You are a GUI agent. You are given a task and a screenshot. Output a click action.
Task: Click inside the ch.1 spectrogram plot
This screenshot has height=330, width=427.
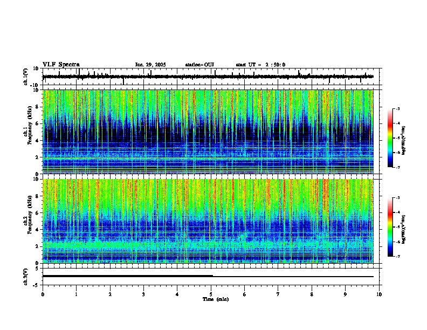208,132
